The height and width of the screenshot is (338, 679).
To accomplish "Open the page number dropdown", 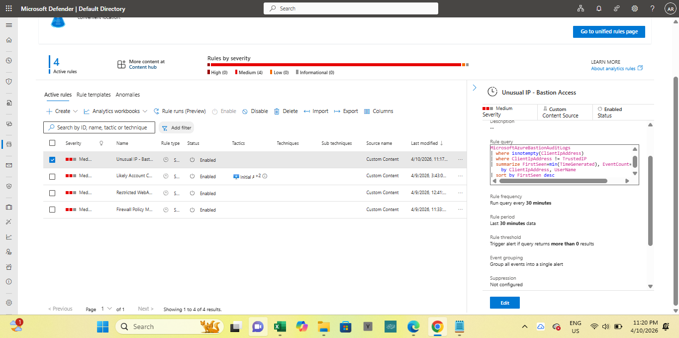I will pos(106,309).
